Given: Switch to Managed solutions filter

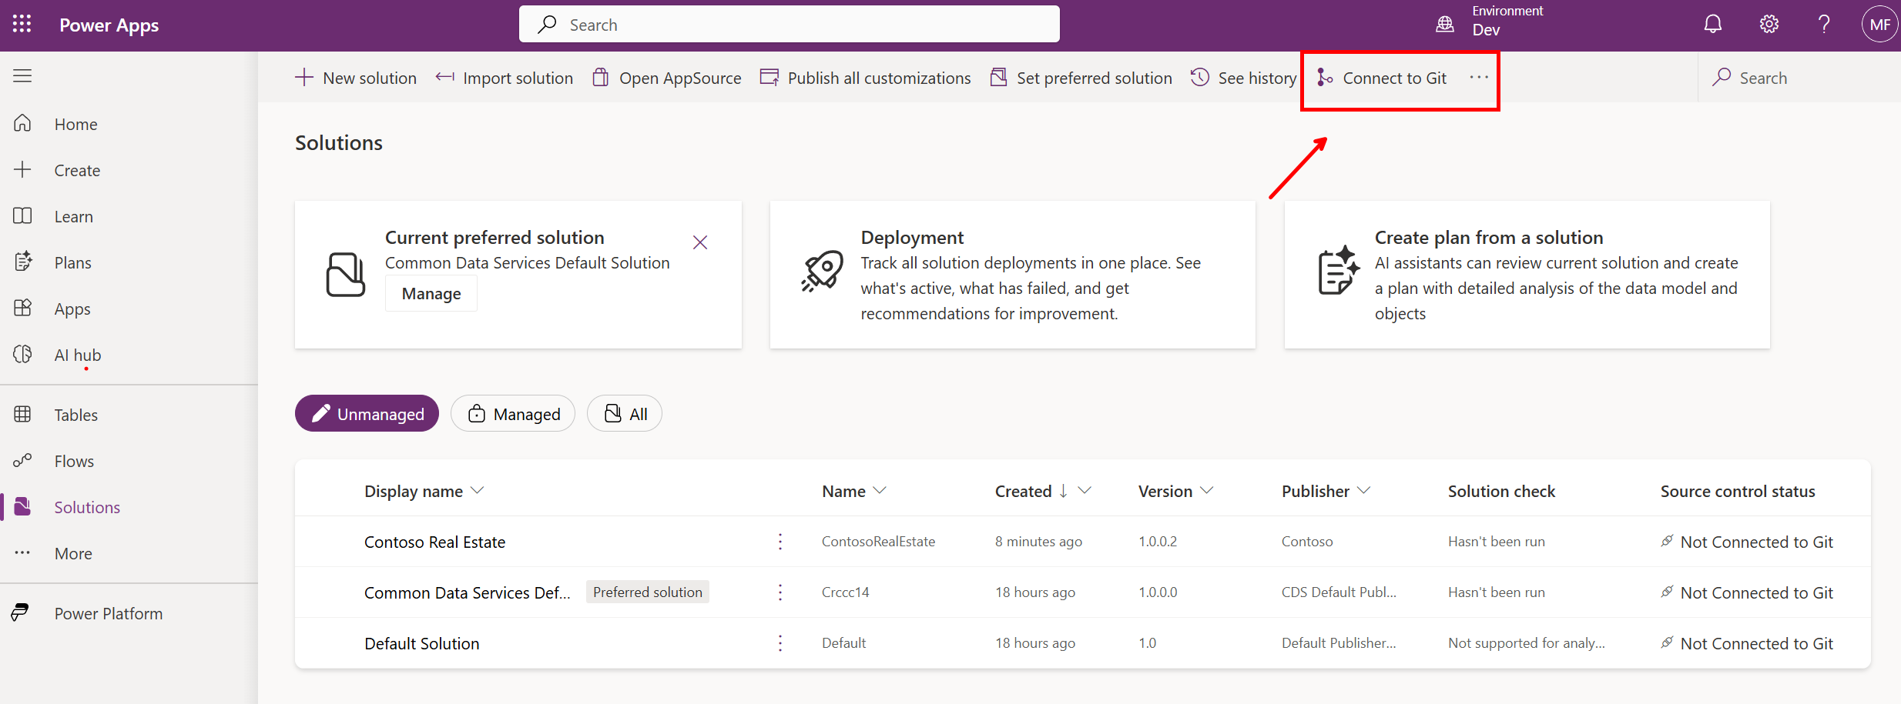Looking at the screenshot, I should (513, 414).
